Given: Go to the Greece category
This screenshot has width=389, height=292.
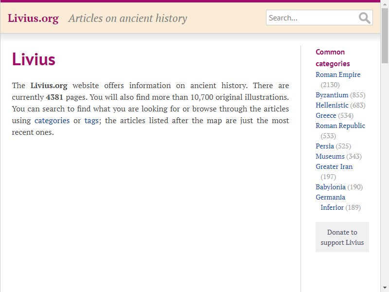Looking at the screenshot, I should (x=326, y=115).
